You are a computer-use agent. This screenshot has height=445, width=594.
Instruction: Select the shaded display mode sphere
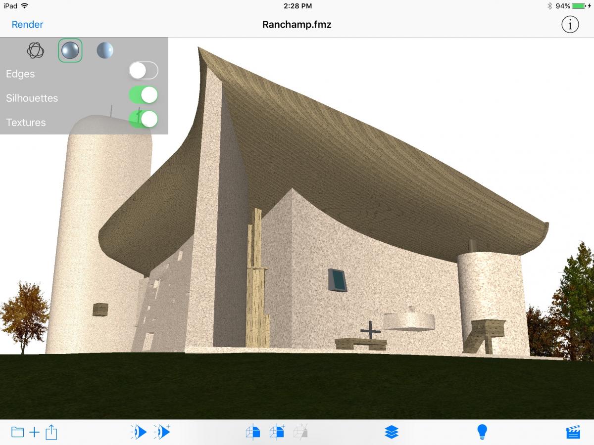(x=70, y=50)
